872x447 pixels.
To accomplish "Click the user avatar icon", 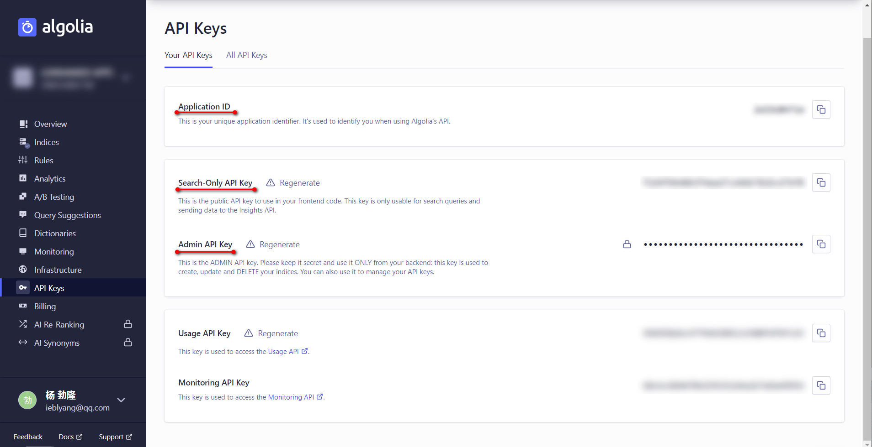I will [x=27, y=400].
